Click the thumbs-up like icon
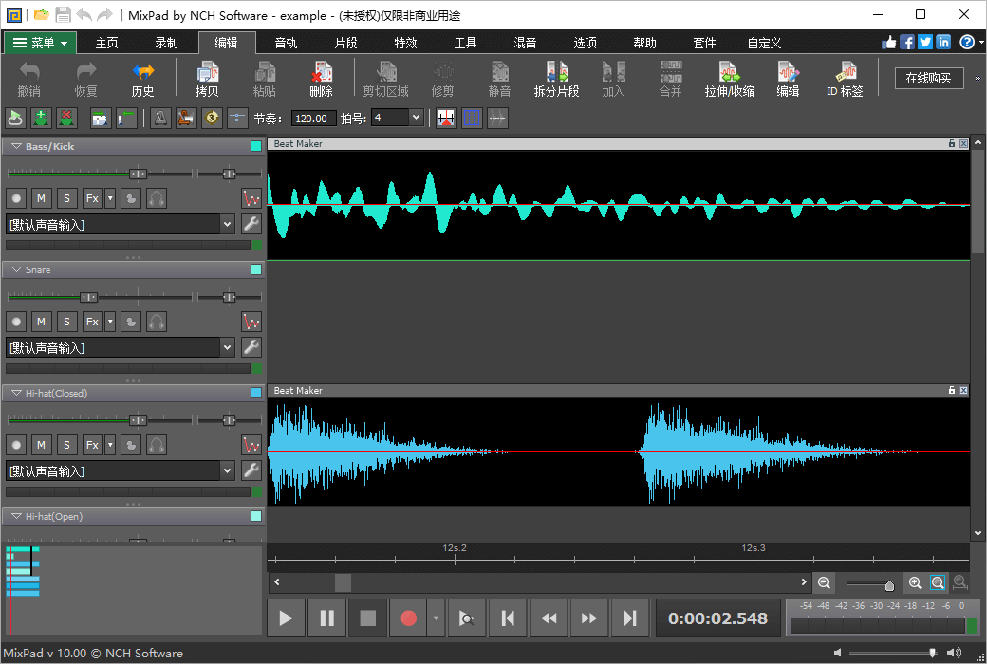Screen dimensions: 987x664 tap(889, 42)
